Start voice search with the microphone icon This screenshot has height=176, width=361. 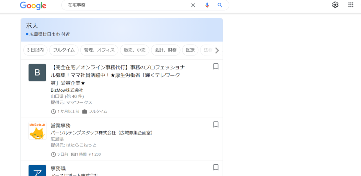tap(207, 5)
